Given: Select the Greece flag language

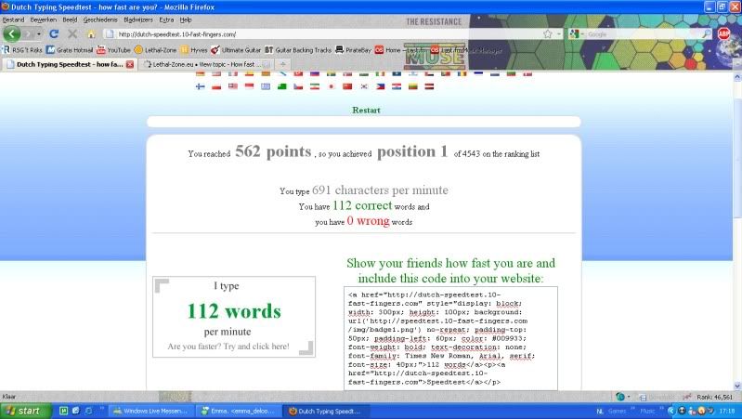Looking at the screenshot, I should click(x=266, y=86).
